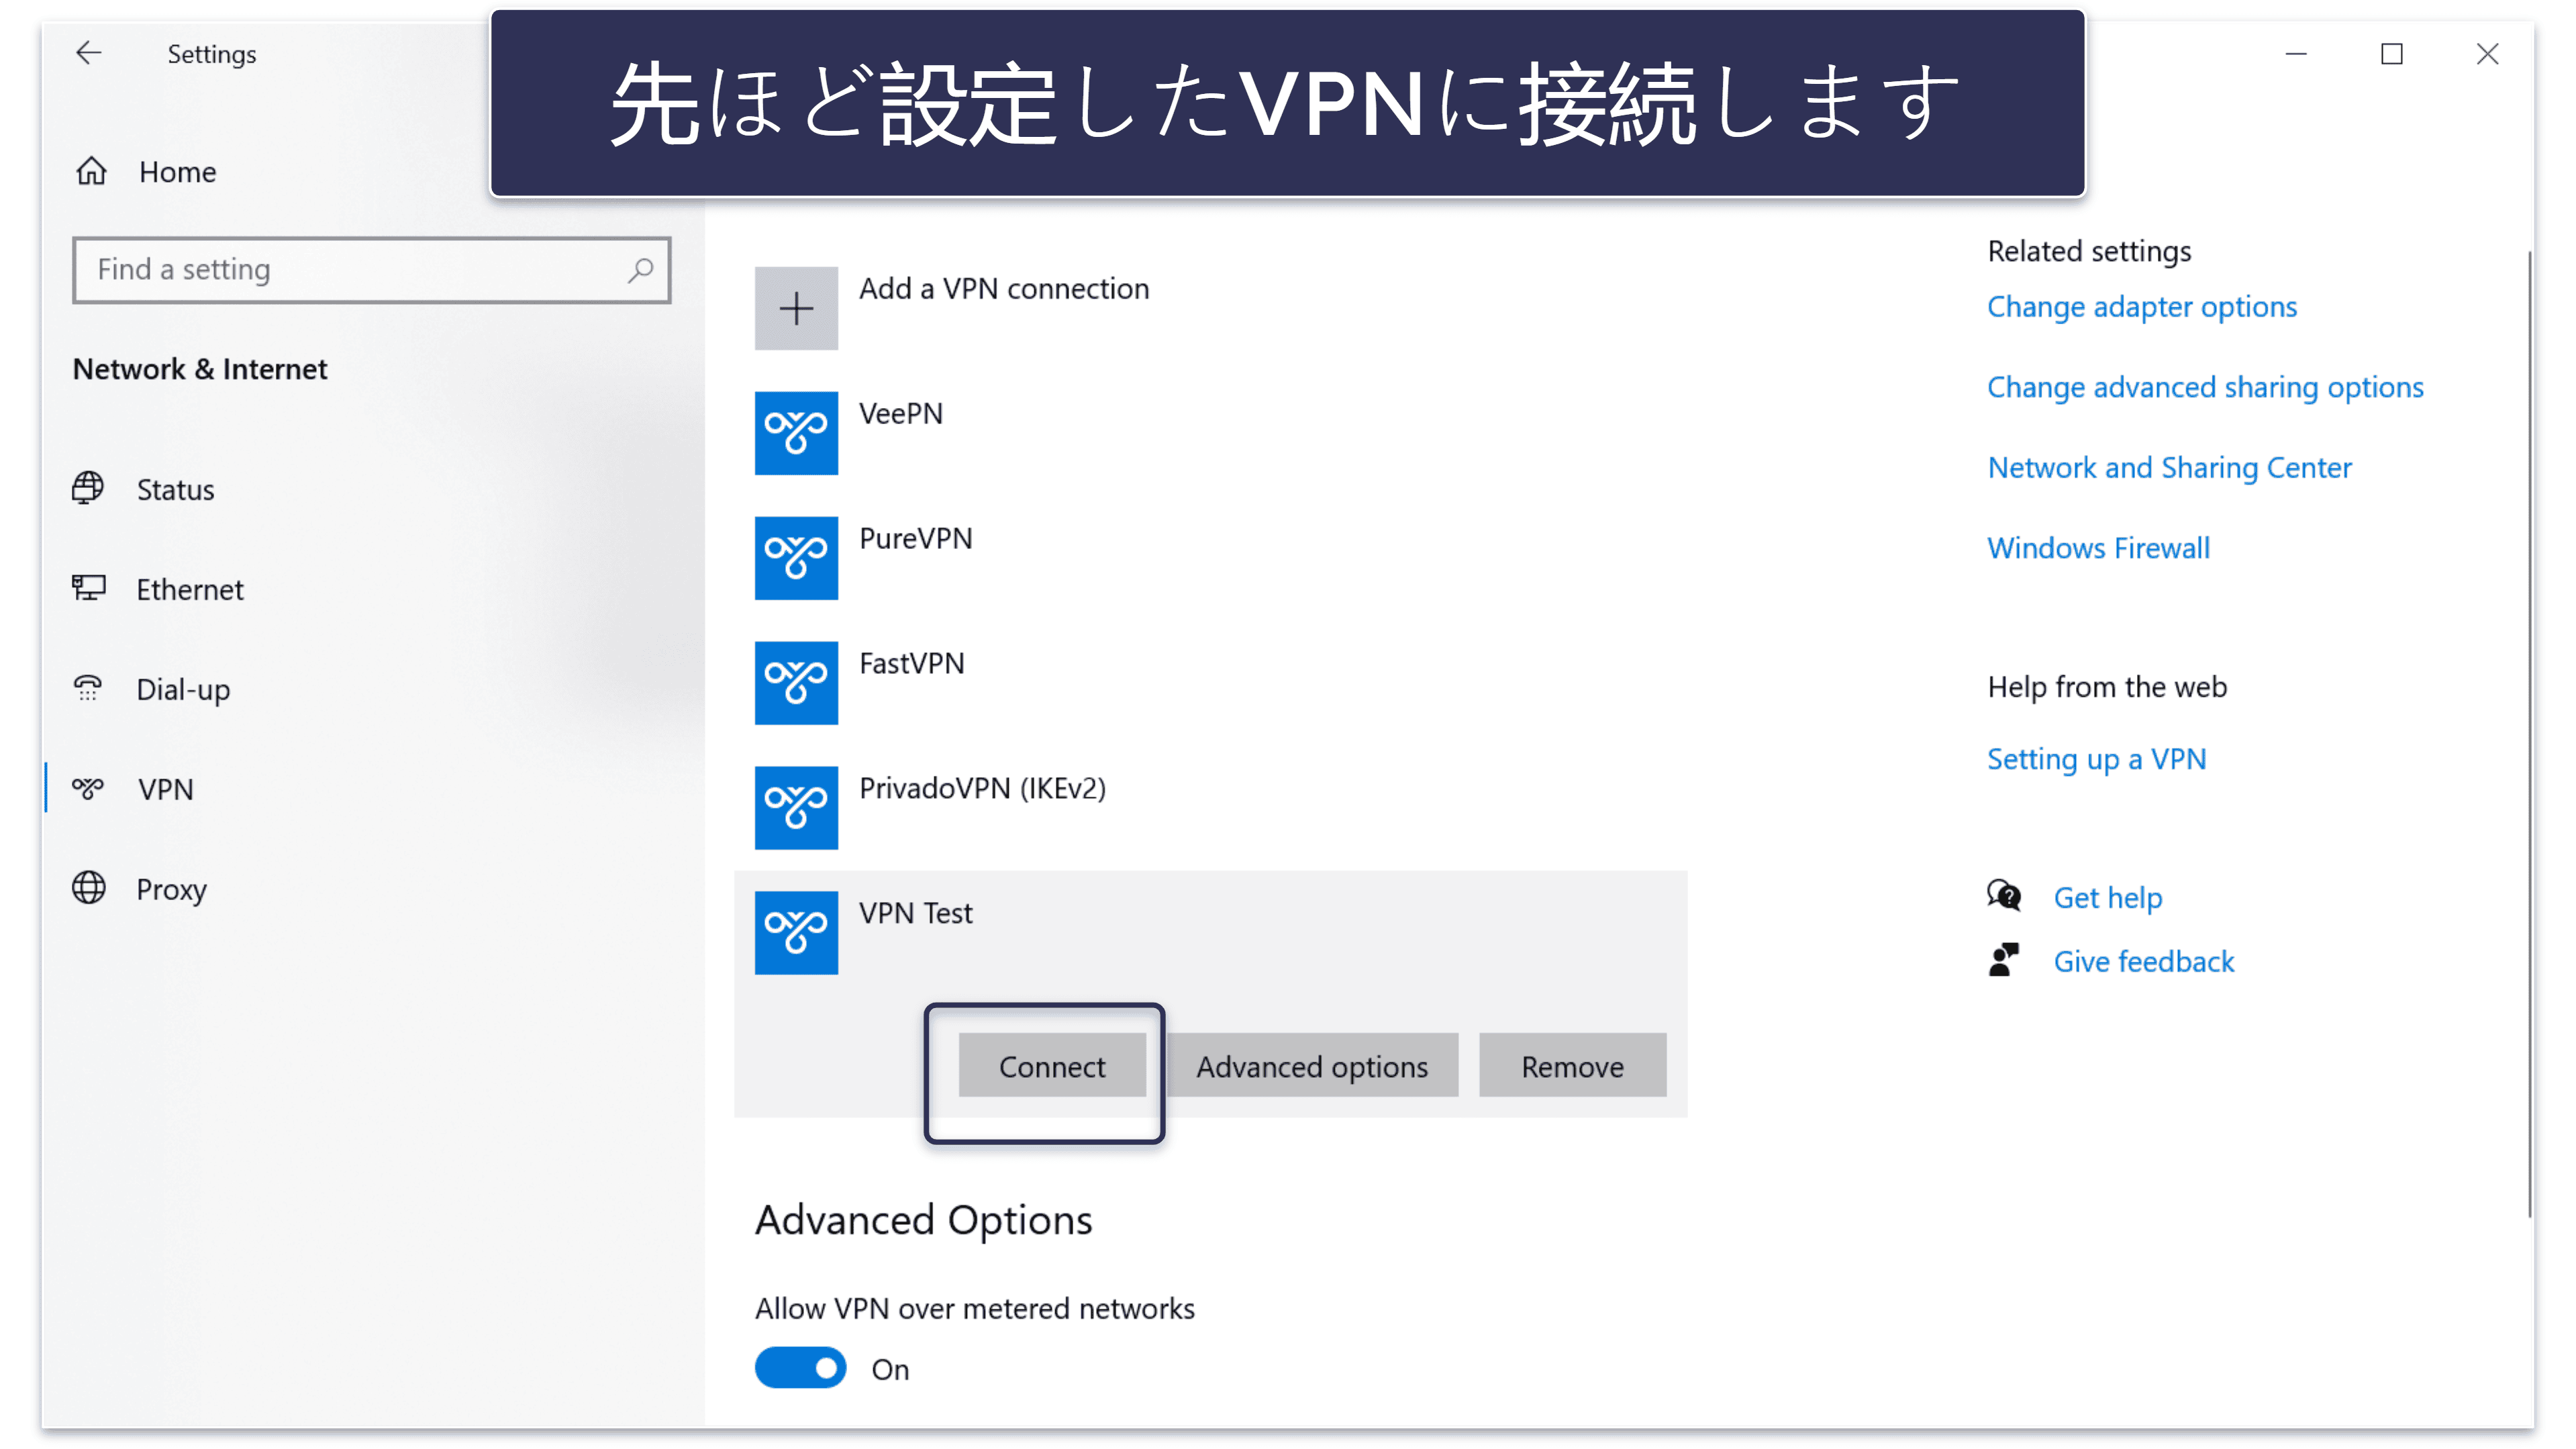Open Change adapter options link
Screen dimensions: 2576x1449
(2142, 307)
